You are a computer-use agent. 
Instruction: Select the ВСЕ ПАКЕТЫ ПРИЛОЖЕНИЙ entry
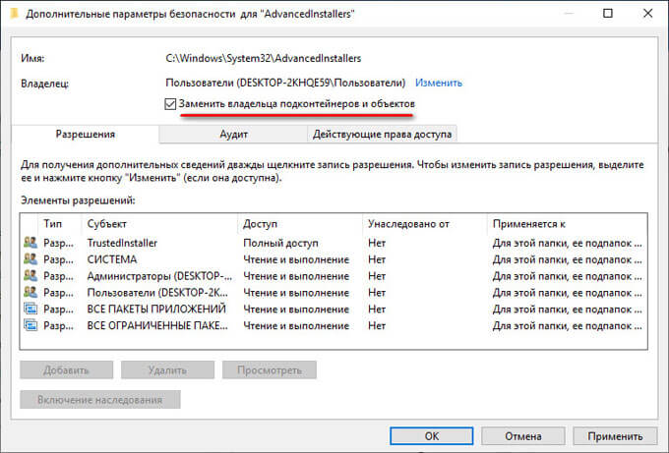coord(334,309)
